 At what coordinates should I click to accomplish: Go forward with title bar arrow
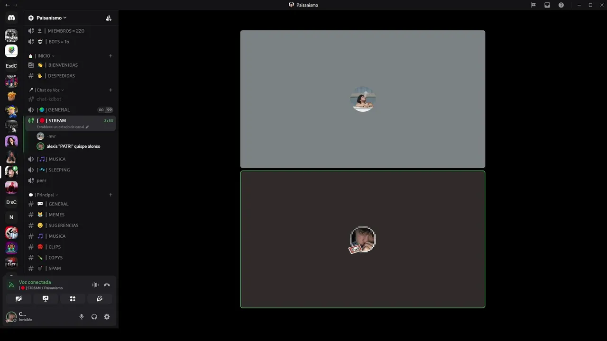[15, 5]
